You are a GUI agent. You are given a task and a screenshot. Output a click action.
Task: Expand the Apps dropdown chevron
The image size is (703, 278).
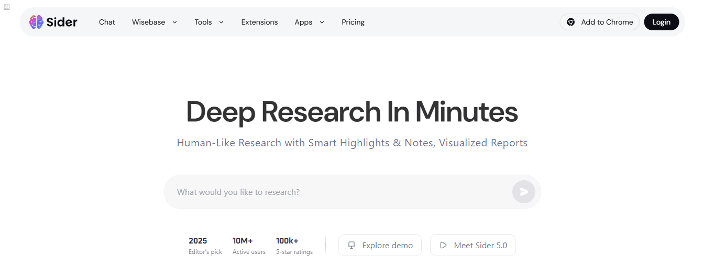(322, 22)
